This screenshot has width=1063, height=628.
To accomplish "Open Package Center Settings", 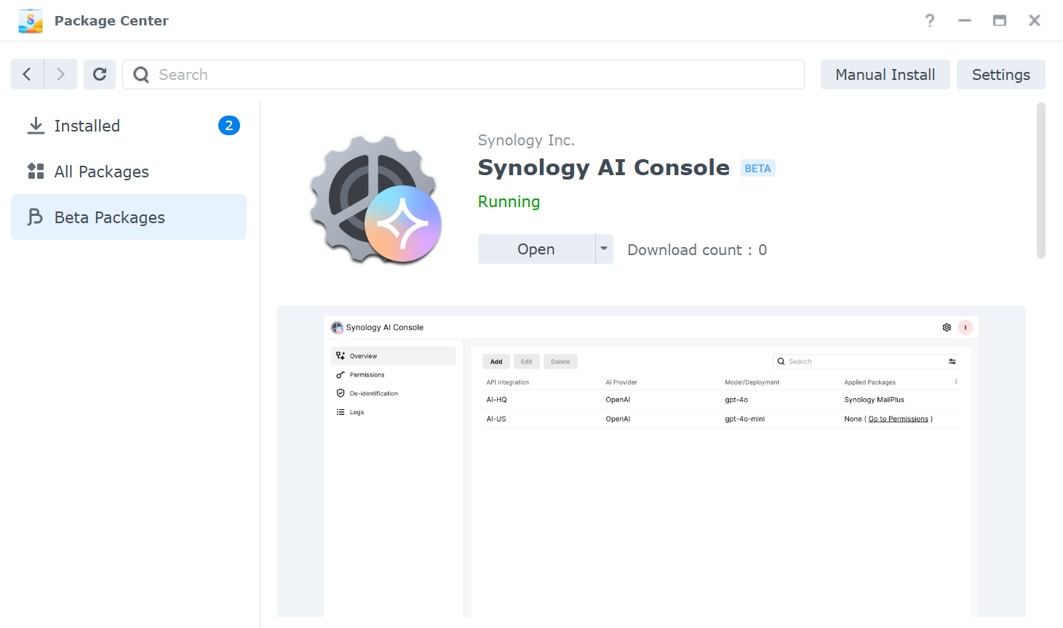I will pyautogui.click(x=1000, y=74).
